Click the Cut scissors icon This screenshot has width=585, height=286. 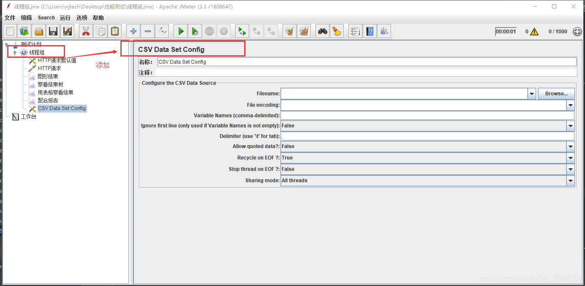(x=86, y=31)
